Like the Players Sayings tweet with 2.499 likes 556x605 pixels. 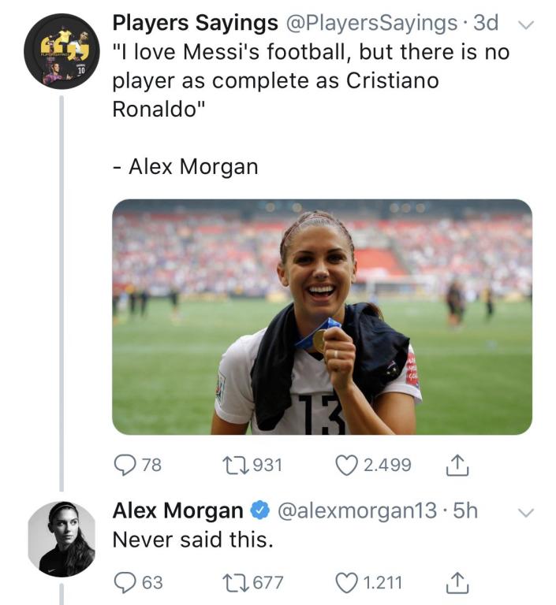(347, 465)
